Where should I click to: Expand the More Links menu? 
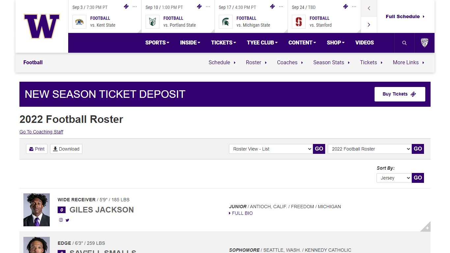[x=408, y=62]
